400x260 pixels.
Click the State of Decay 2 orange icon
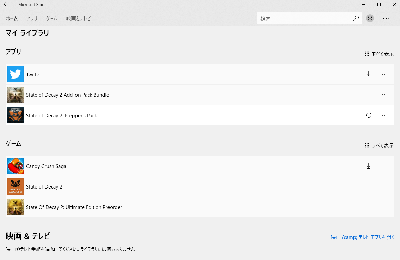coord(16,186)
